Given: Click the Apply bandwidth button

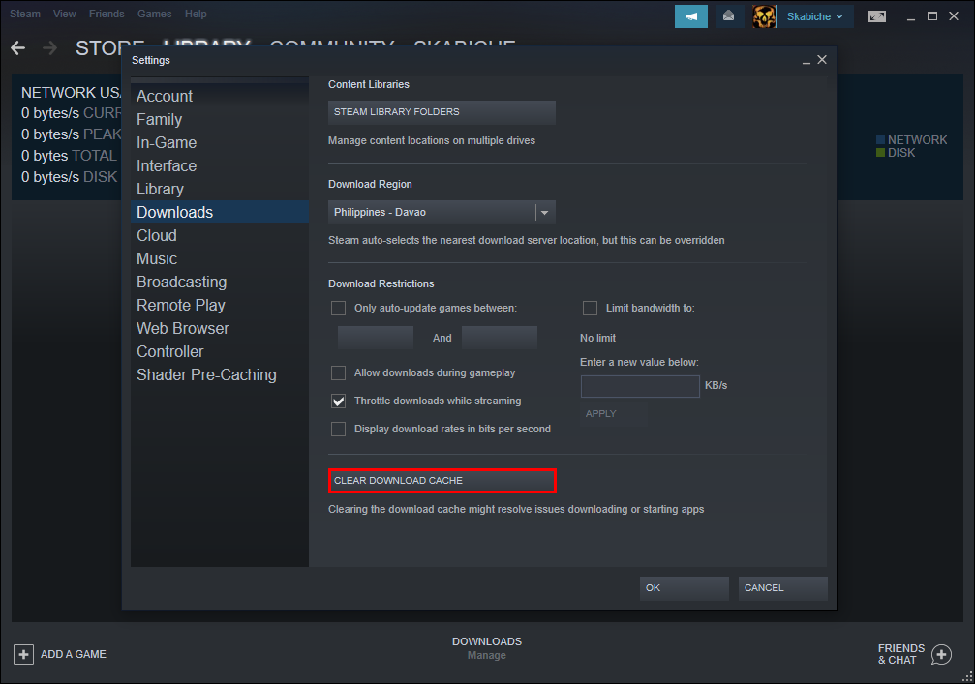Looking at the screenshot, I should point(613,414).
